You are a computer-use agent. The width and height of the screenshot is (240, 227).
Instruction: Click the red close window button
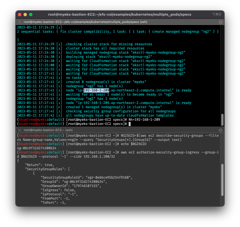coord(20,15)
